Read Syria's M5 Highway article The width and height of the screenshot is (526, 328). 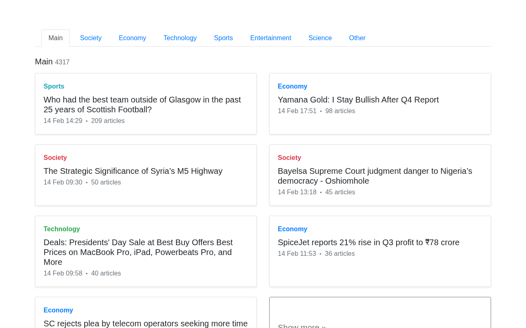click(x=133, y=171)
